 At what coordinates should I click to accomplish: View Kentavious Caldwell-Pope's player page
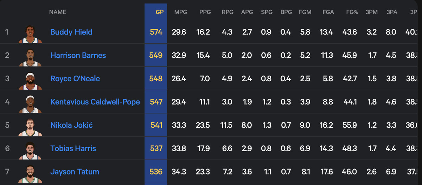(95, 102)
